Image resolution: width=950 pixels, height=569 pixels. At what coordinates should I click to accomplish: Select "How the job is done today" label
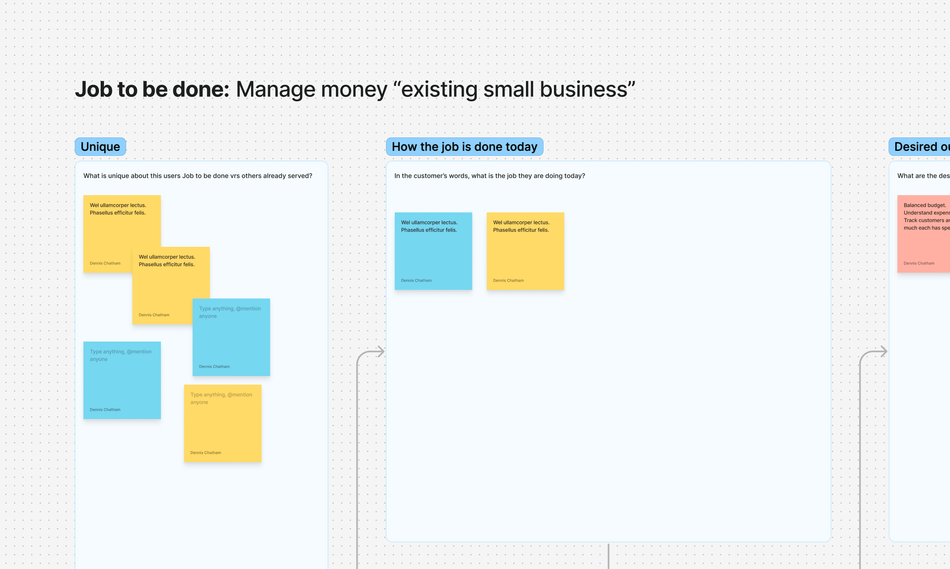(x=464, y=147)
